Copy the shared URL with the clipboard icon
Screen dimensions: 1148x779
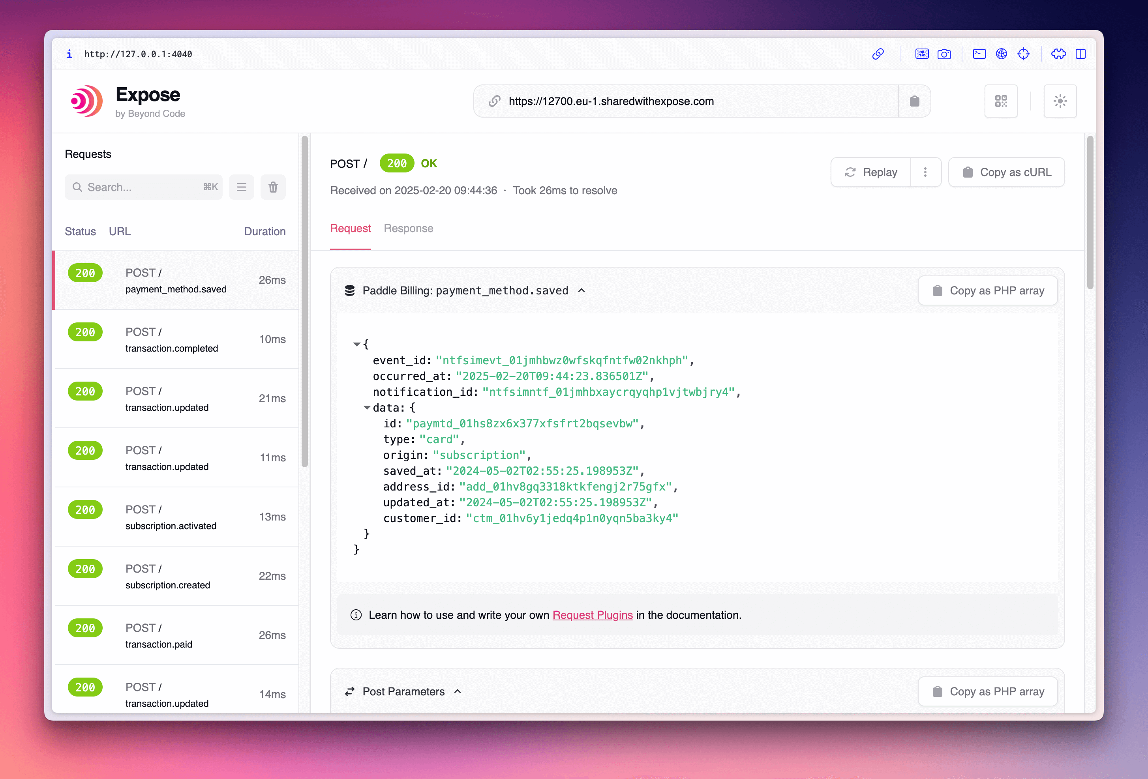click(914, 101)
